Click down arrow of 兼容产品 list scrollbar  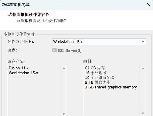coord(64,113)
